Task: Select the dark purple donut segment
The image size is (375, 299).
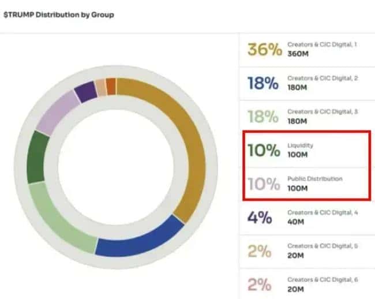Action: point(85,91)
